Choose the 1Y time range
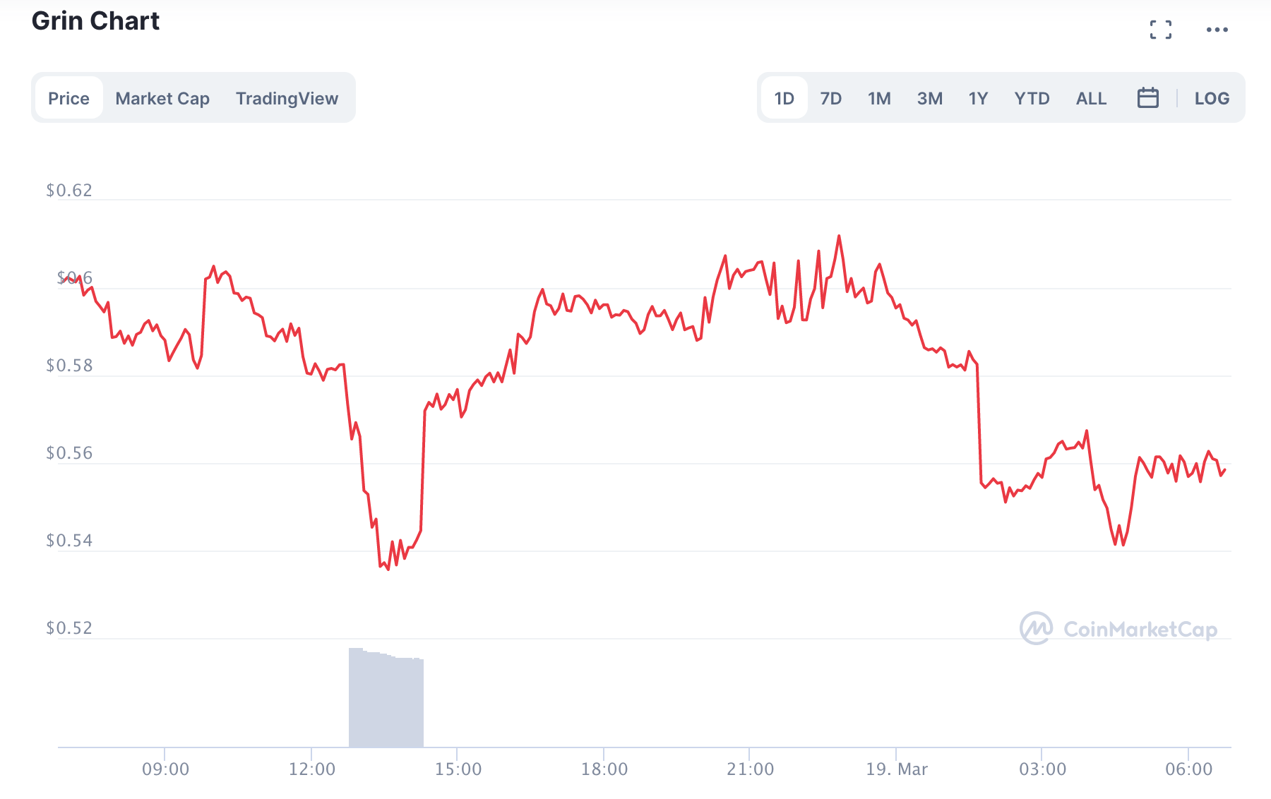Image resolution: width=1271 pixels, height=799 pixels. click(x=978, y=98)
